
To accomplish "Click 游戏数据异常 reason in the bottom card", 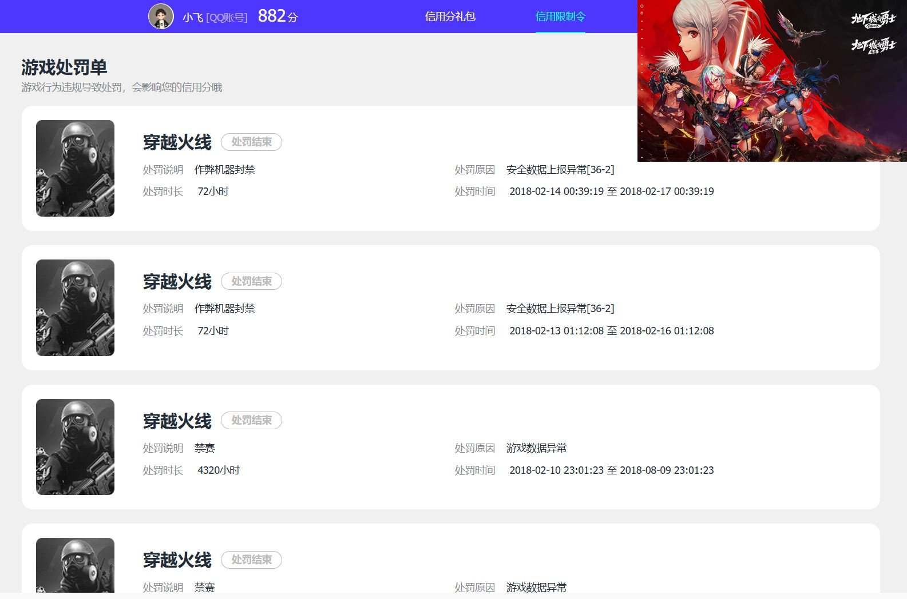I will tap(536, 587).
